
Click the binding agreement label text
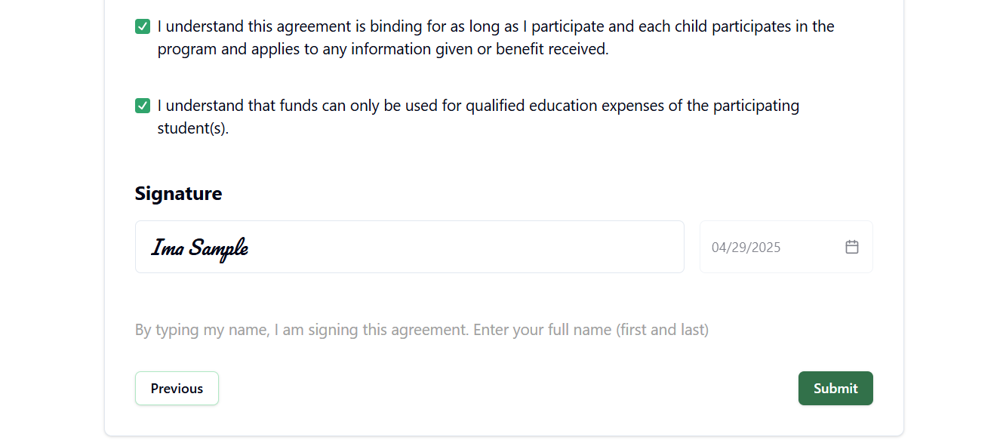click(496, 38)
